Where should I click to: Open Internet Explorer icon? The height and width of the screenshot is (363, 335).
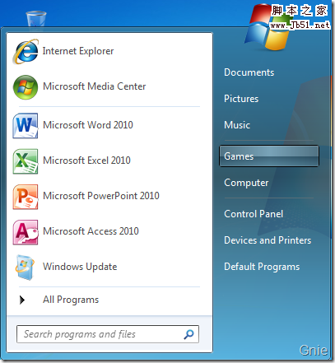point(26,51)
